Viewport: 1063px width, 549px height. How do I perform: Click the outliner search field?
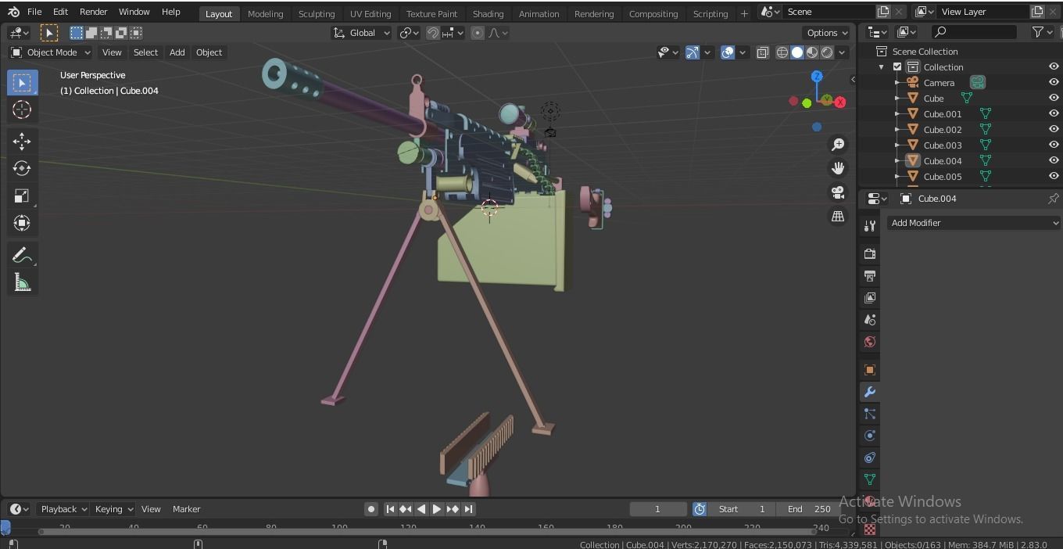(975, 32)
